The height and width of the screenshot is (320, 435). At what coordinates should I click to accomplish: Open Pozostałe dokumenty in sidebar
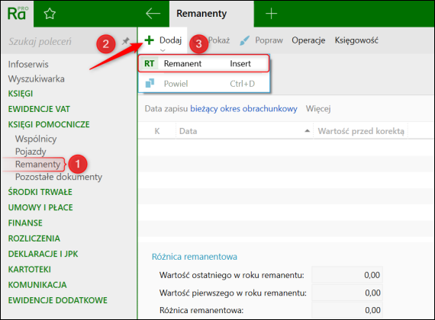point(59,177)
